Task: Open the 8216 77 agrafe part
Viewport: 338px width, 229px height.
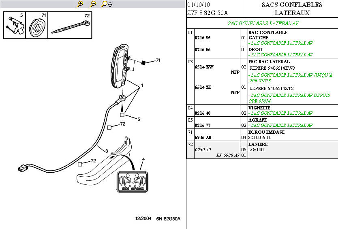Action: tap(203, 125)
